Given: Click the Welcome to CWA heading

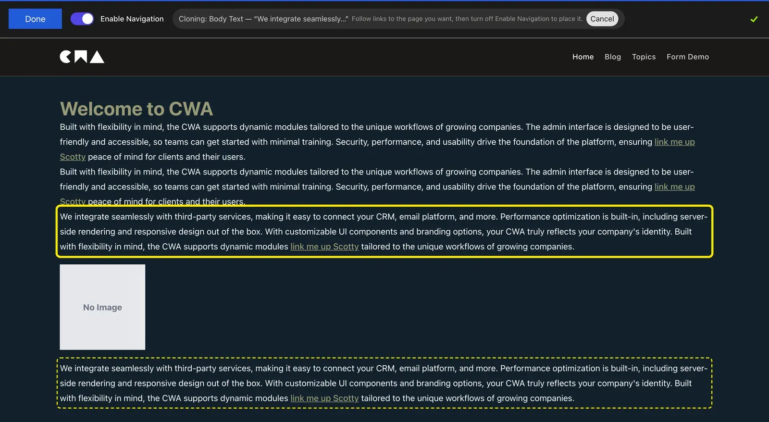Looking at the screenshot, I should click(136, 109).
